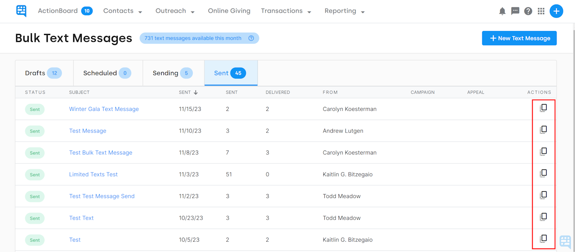Expand the Transactions dropdown menu
Screen dimensions: 575x252
(286, 11)
